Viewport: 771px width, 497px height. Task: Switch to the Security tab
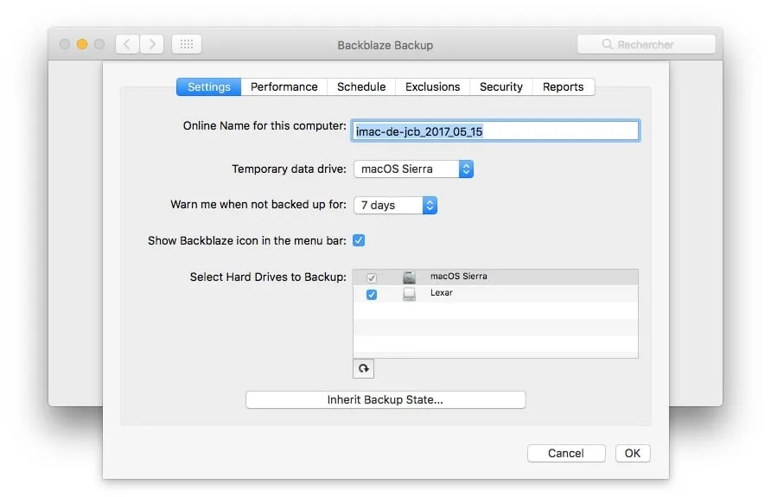501,87
